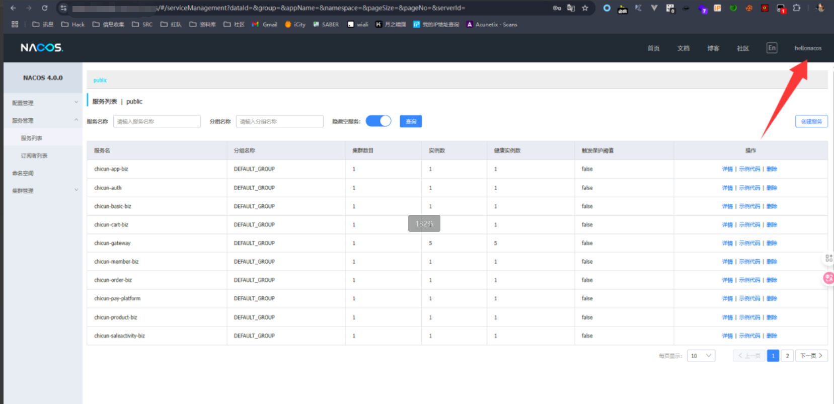This screenshot has height=404, width=834.
Task: Open the browser extensions puzzle icon
Action: coord(797,8)
